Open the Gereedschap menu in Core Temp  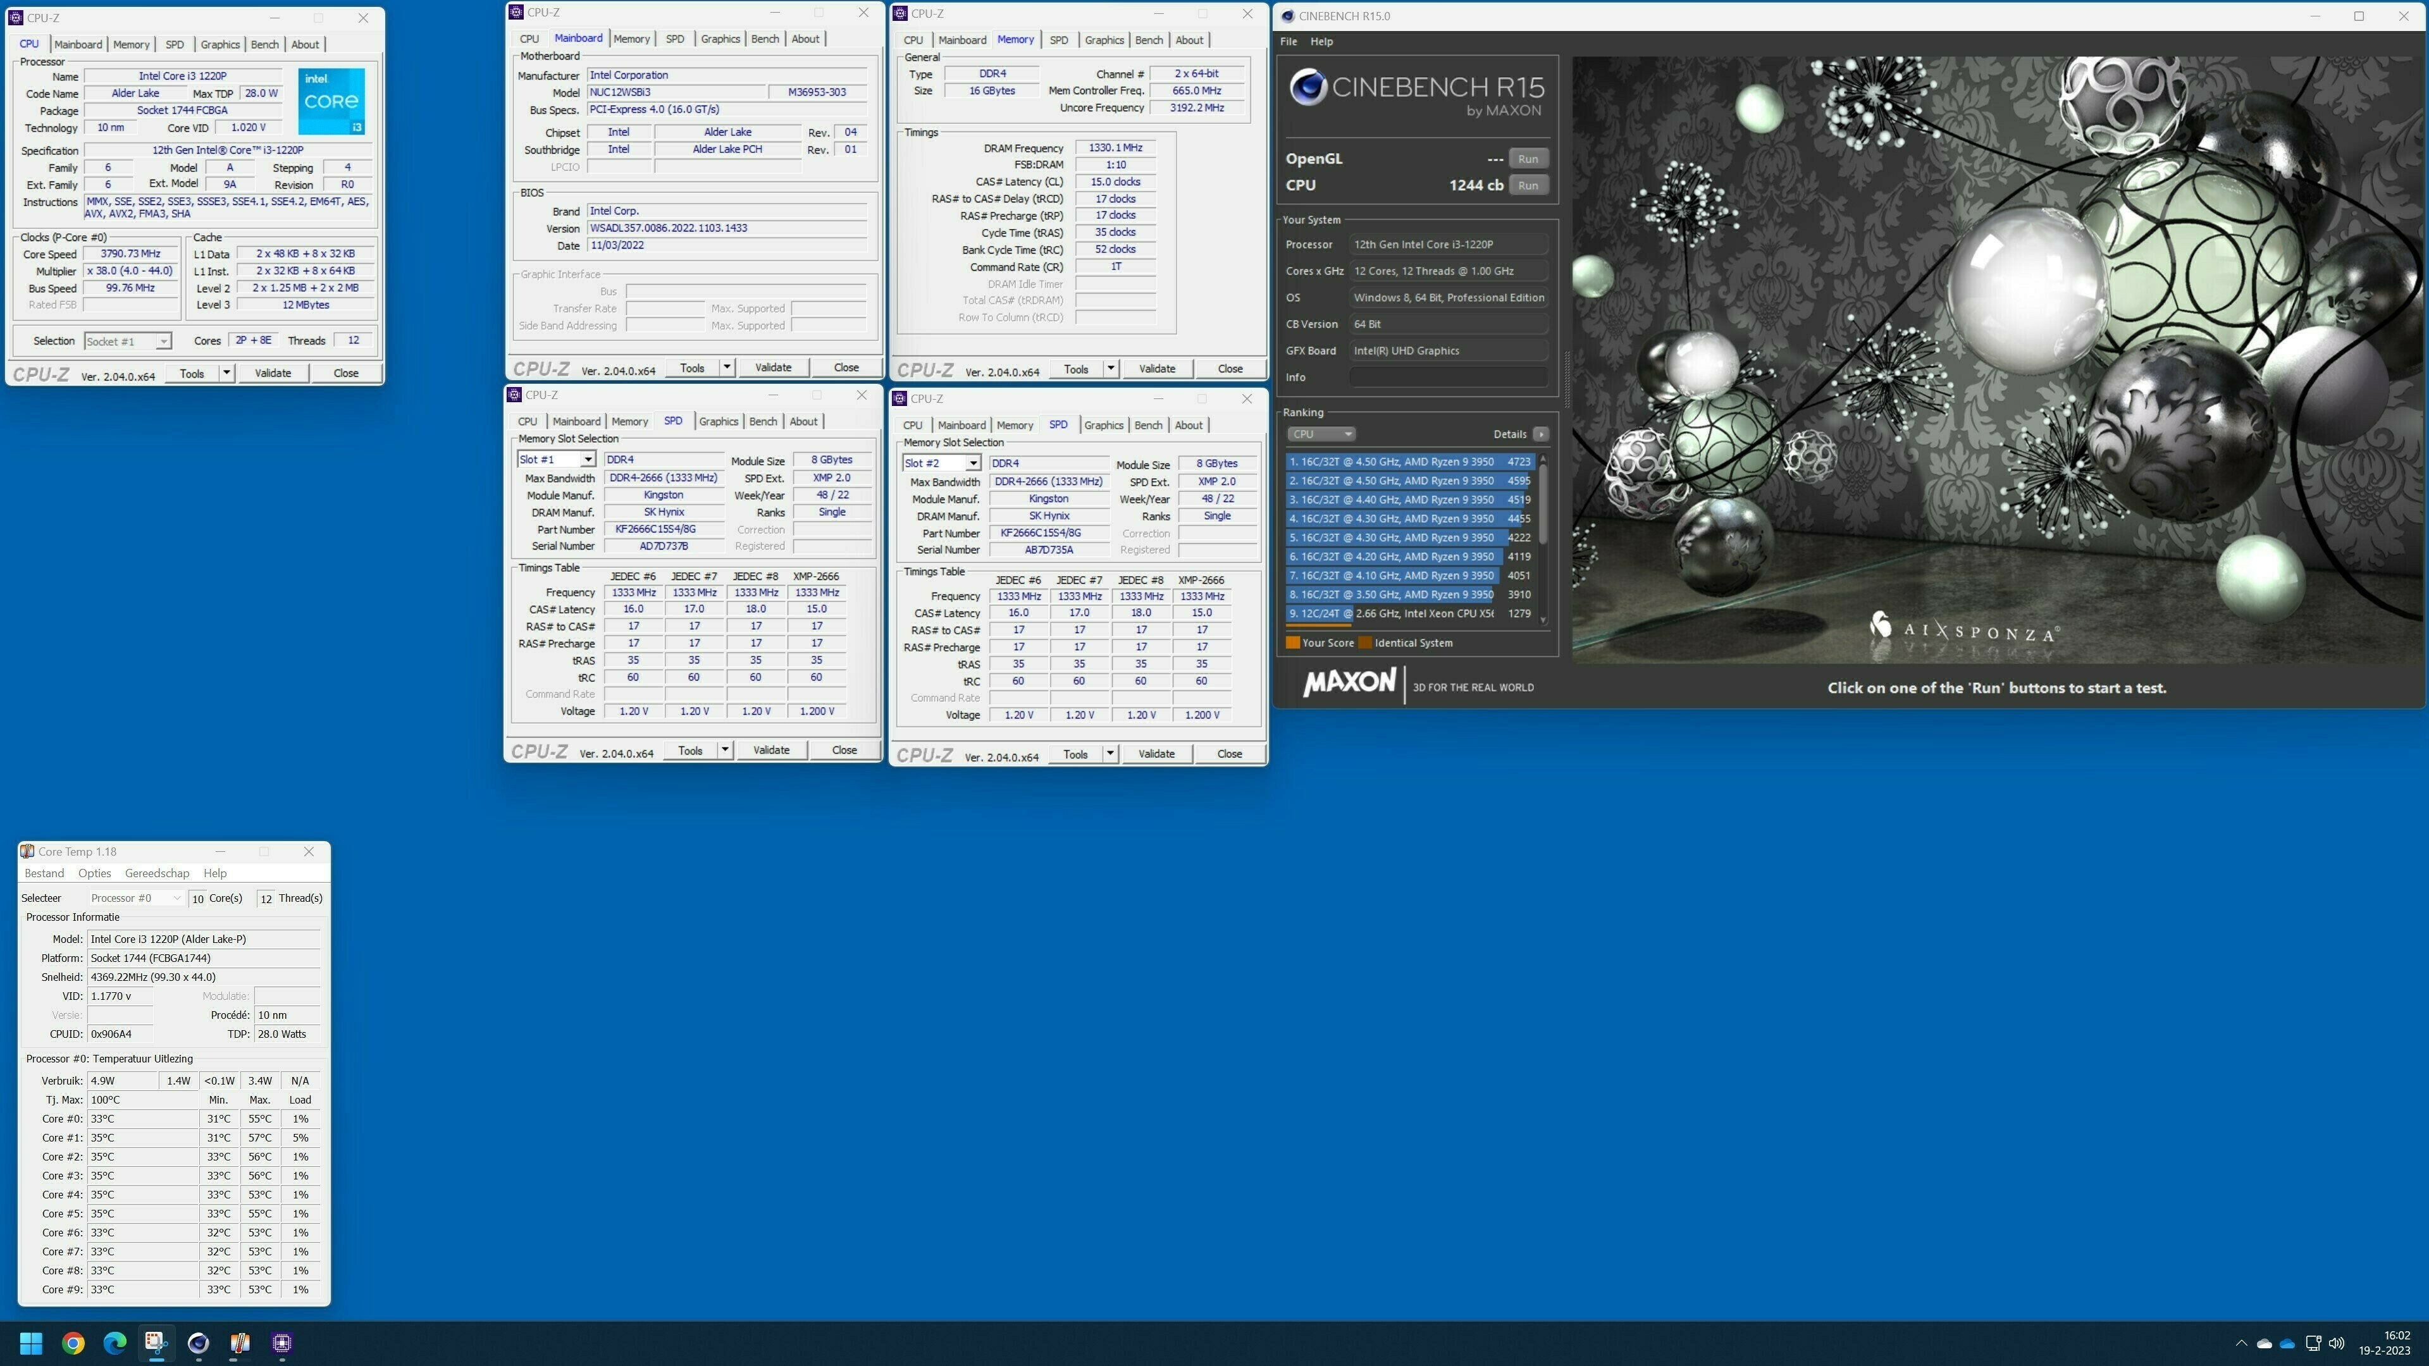point(156,873)
